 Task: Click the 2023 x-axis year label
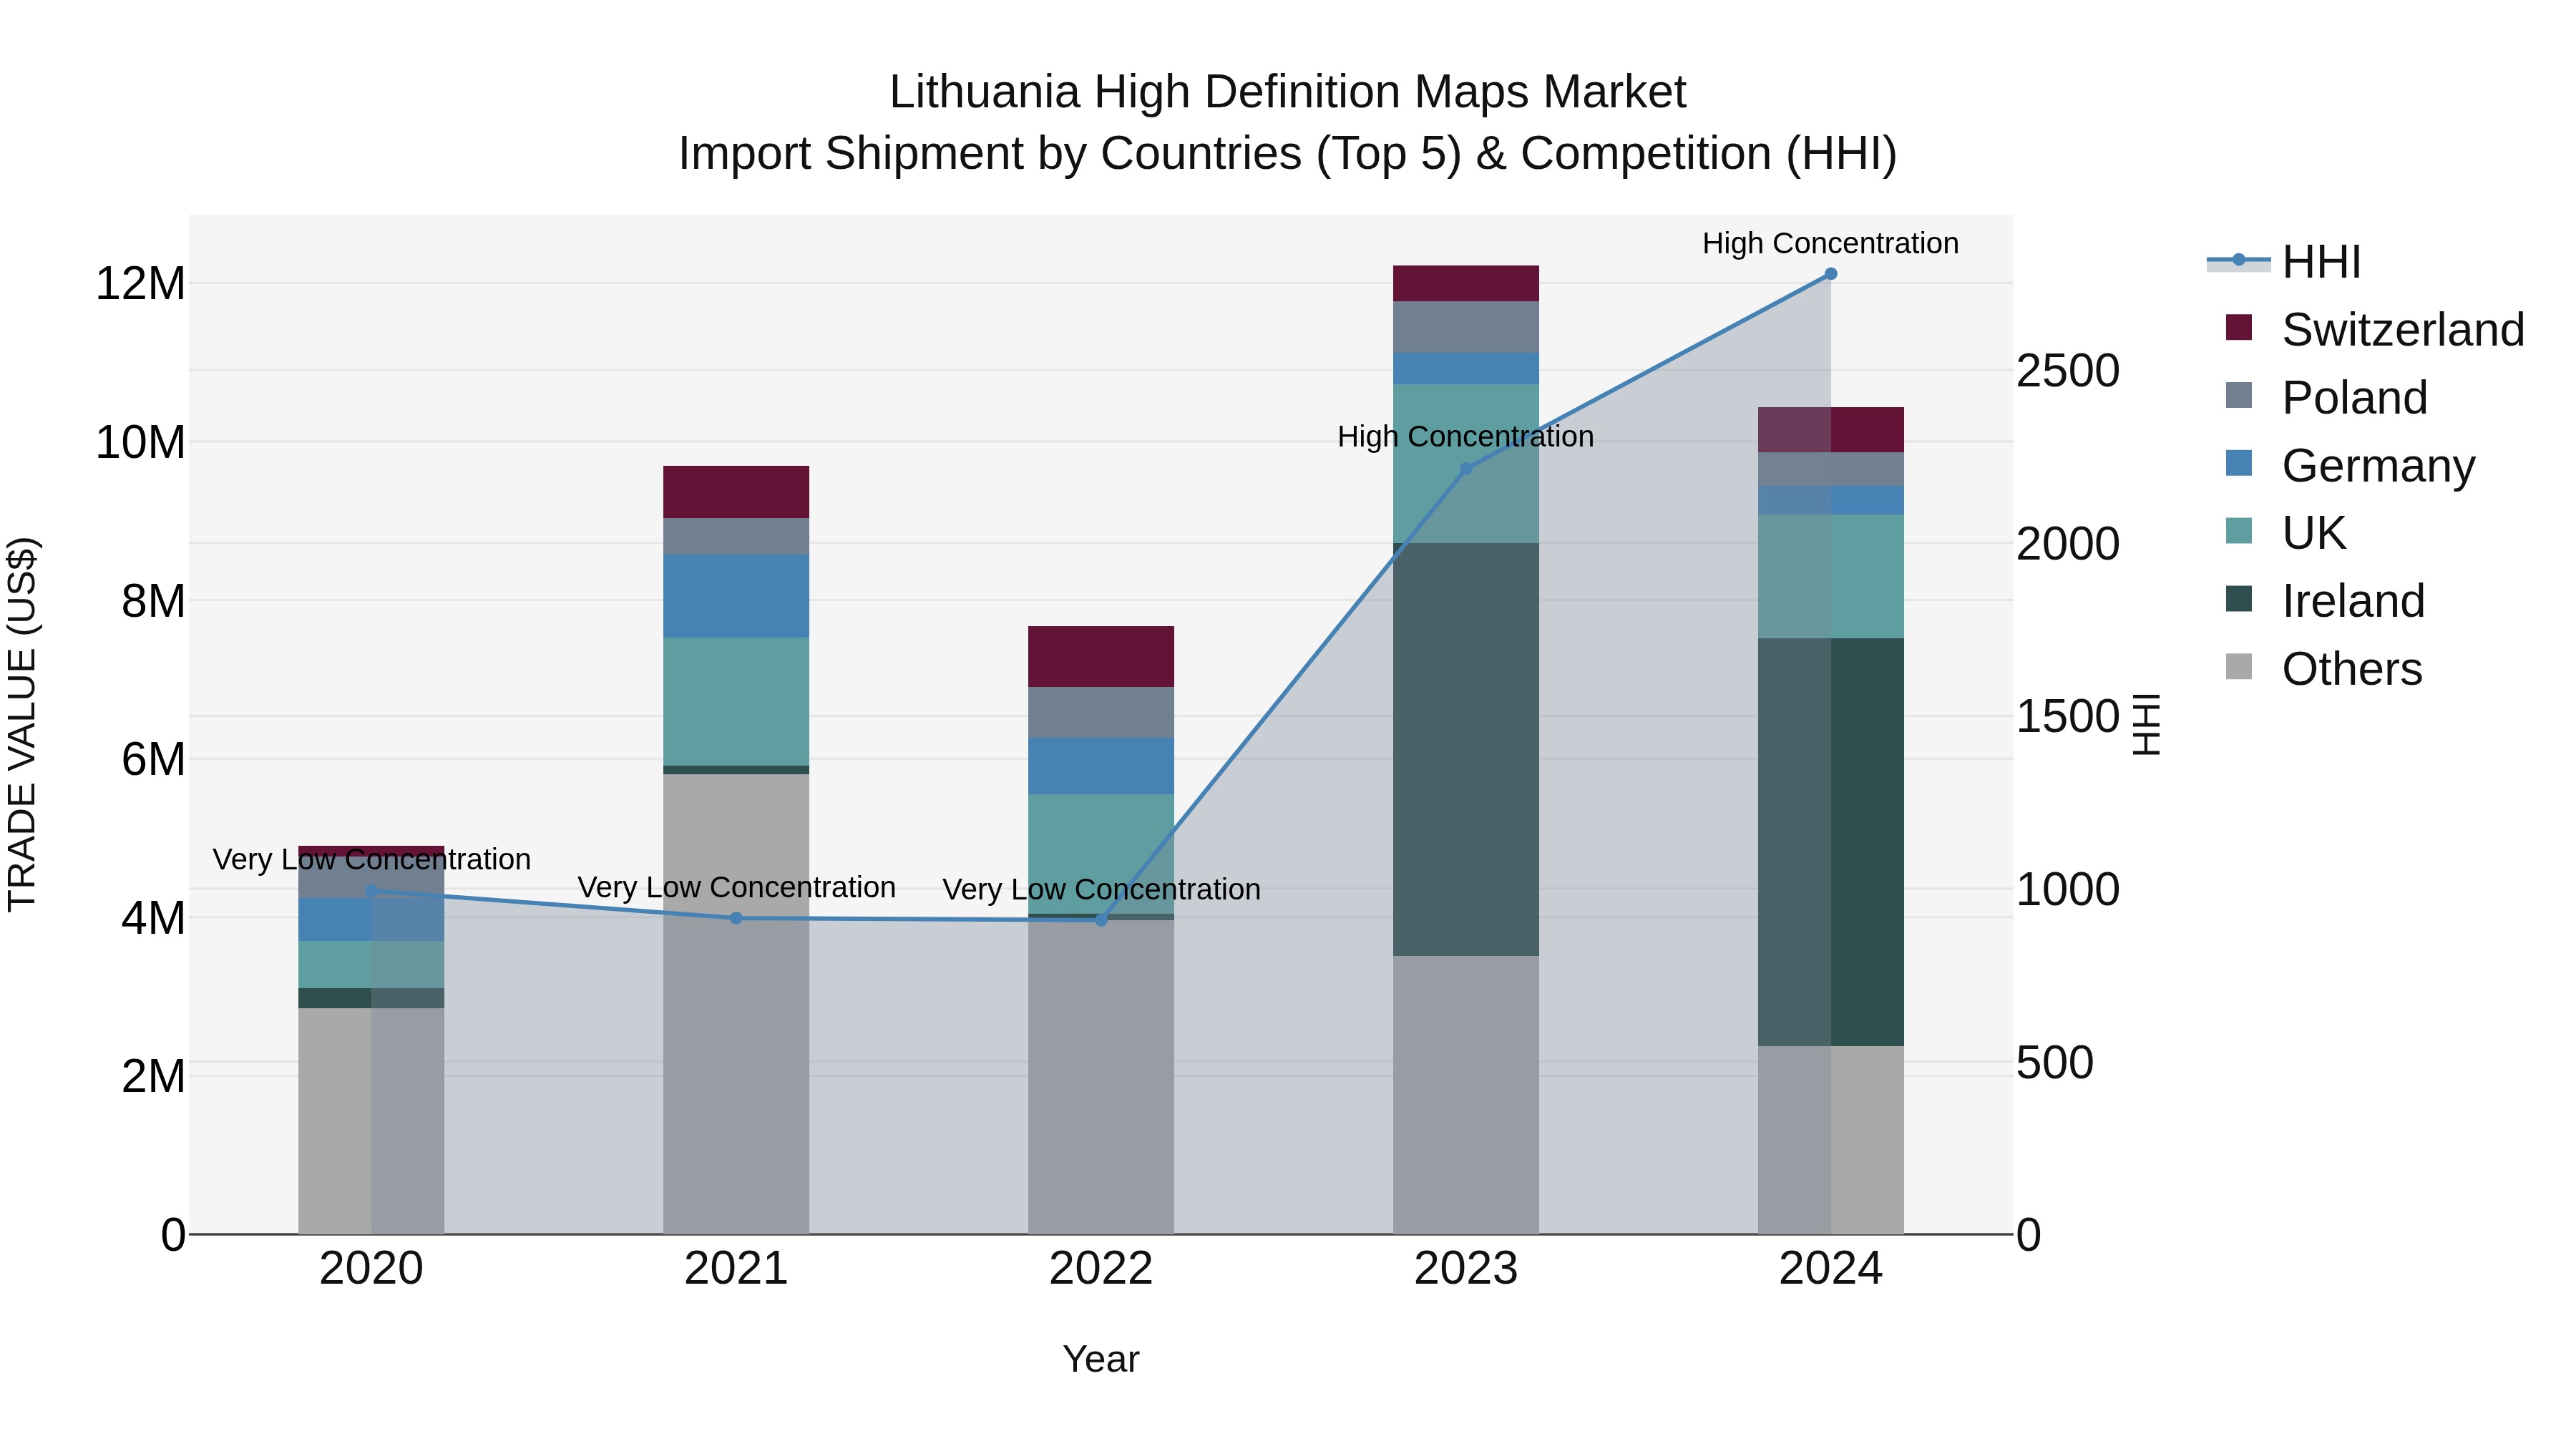point(1466,1269)
